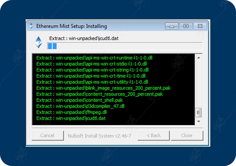
Task: Click the large Ethereum logo beside progress bar
Action: coord(38,42)
